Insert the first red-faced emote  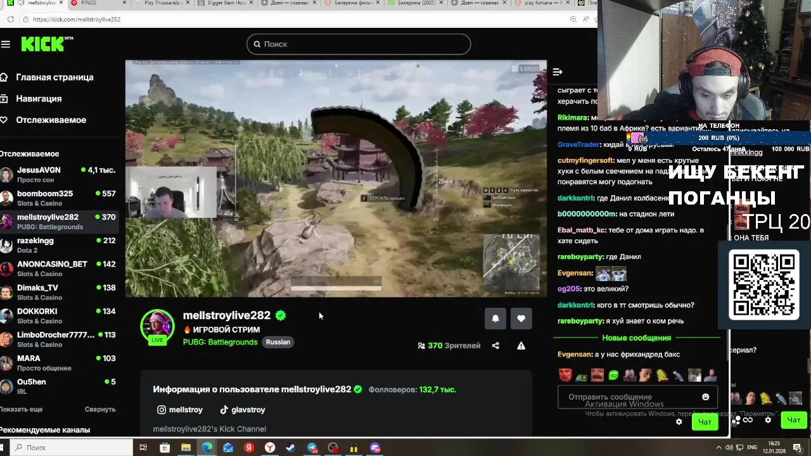coord(565,375)
